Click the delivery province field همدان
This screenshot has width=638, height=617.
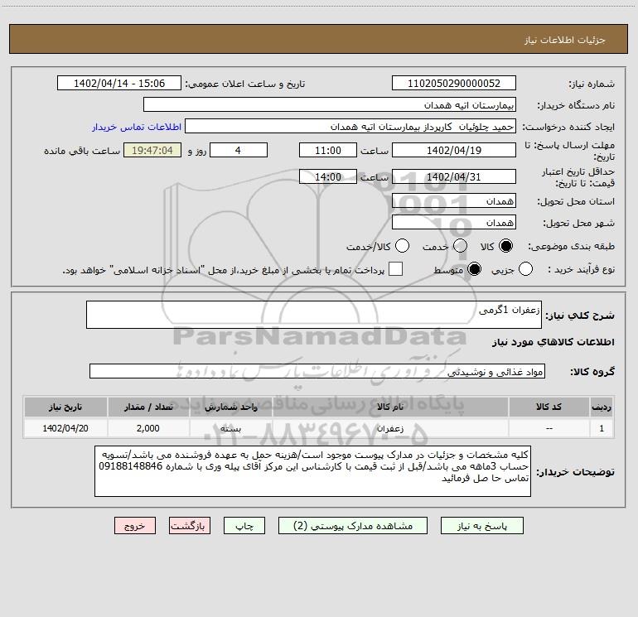tap(454, 200)
